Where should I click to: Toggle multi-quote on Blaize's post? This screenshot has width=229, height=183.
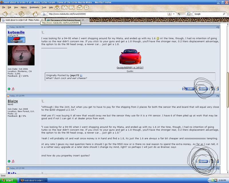point(211,161)
